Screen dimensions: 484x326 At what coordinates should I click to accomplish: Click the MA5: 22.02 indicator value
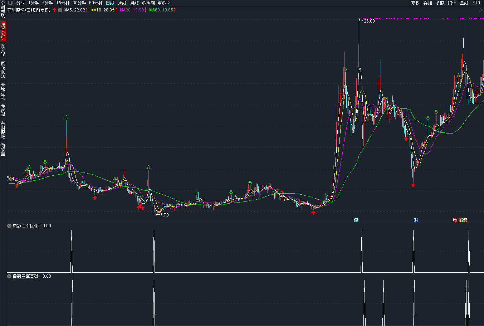(74, 10)
